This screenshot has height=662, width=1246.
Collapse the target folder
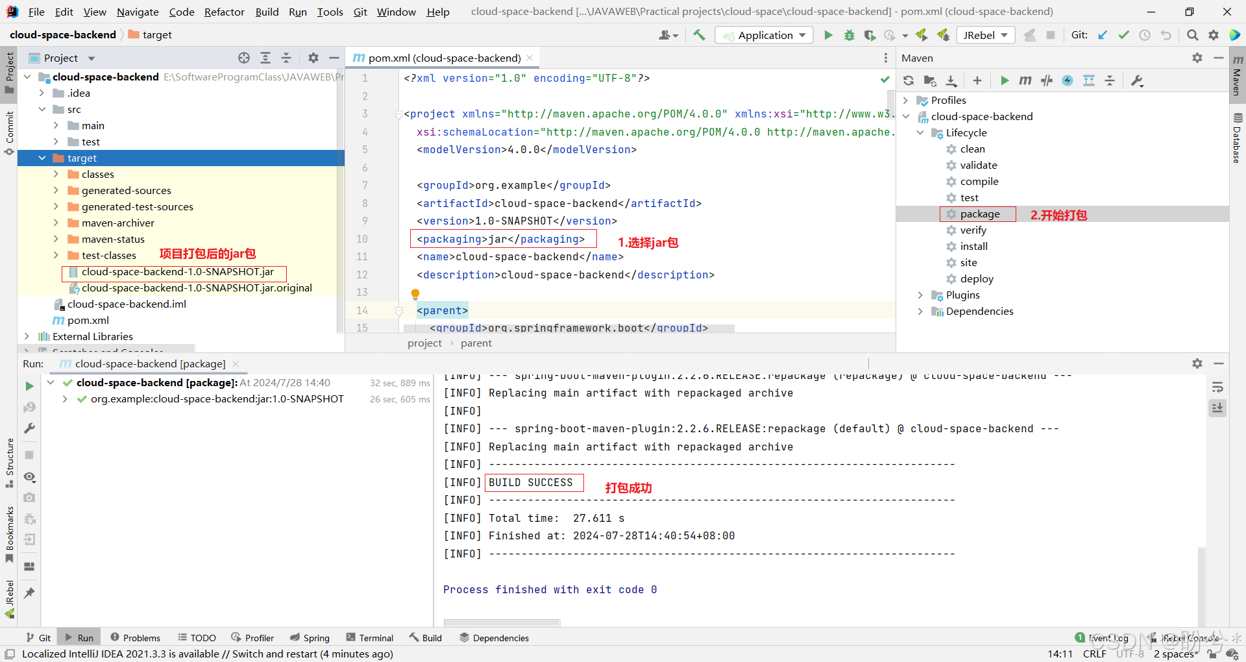[x=42, y=158]
